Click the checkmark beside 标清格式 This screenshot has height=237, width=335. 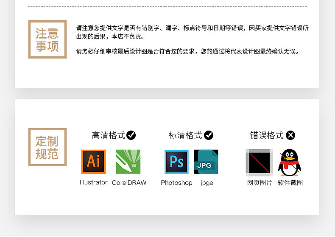pos(209,135)
